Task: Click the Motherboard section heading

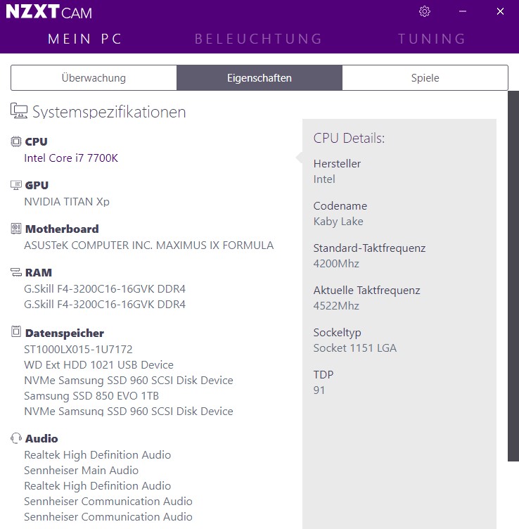Action: pyautogui.click(x=62, y=229)
